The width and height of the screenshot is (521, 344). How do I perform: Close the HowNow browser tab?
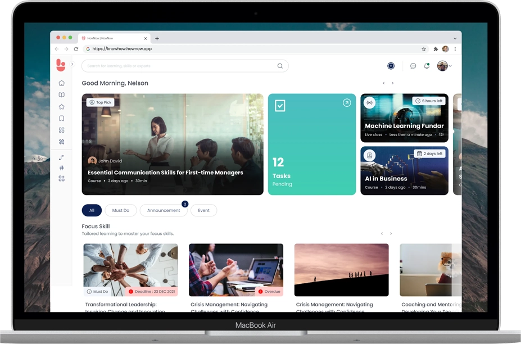[x=146, y=38]
